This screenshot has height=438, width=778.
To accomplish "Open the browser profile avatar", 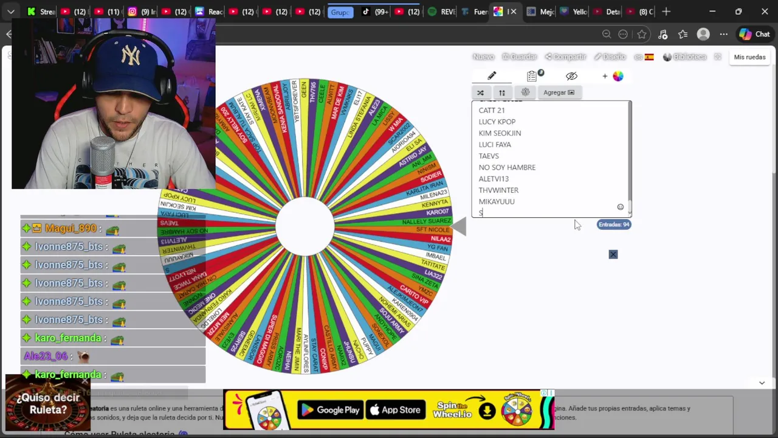I will coord(703,35).
